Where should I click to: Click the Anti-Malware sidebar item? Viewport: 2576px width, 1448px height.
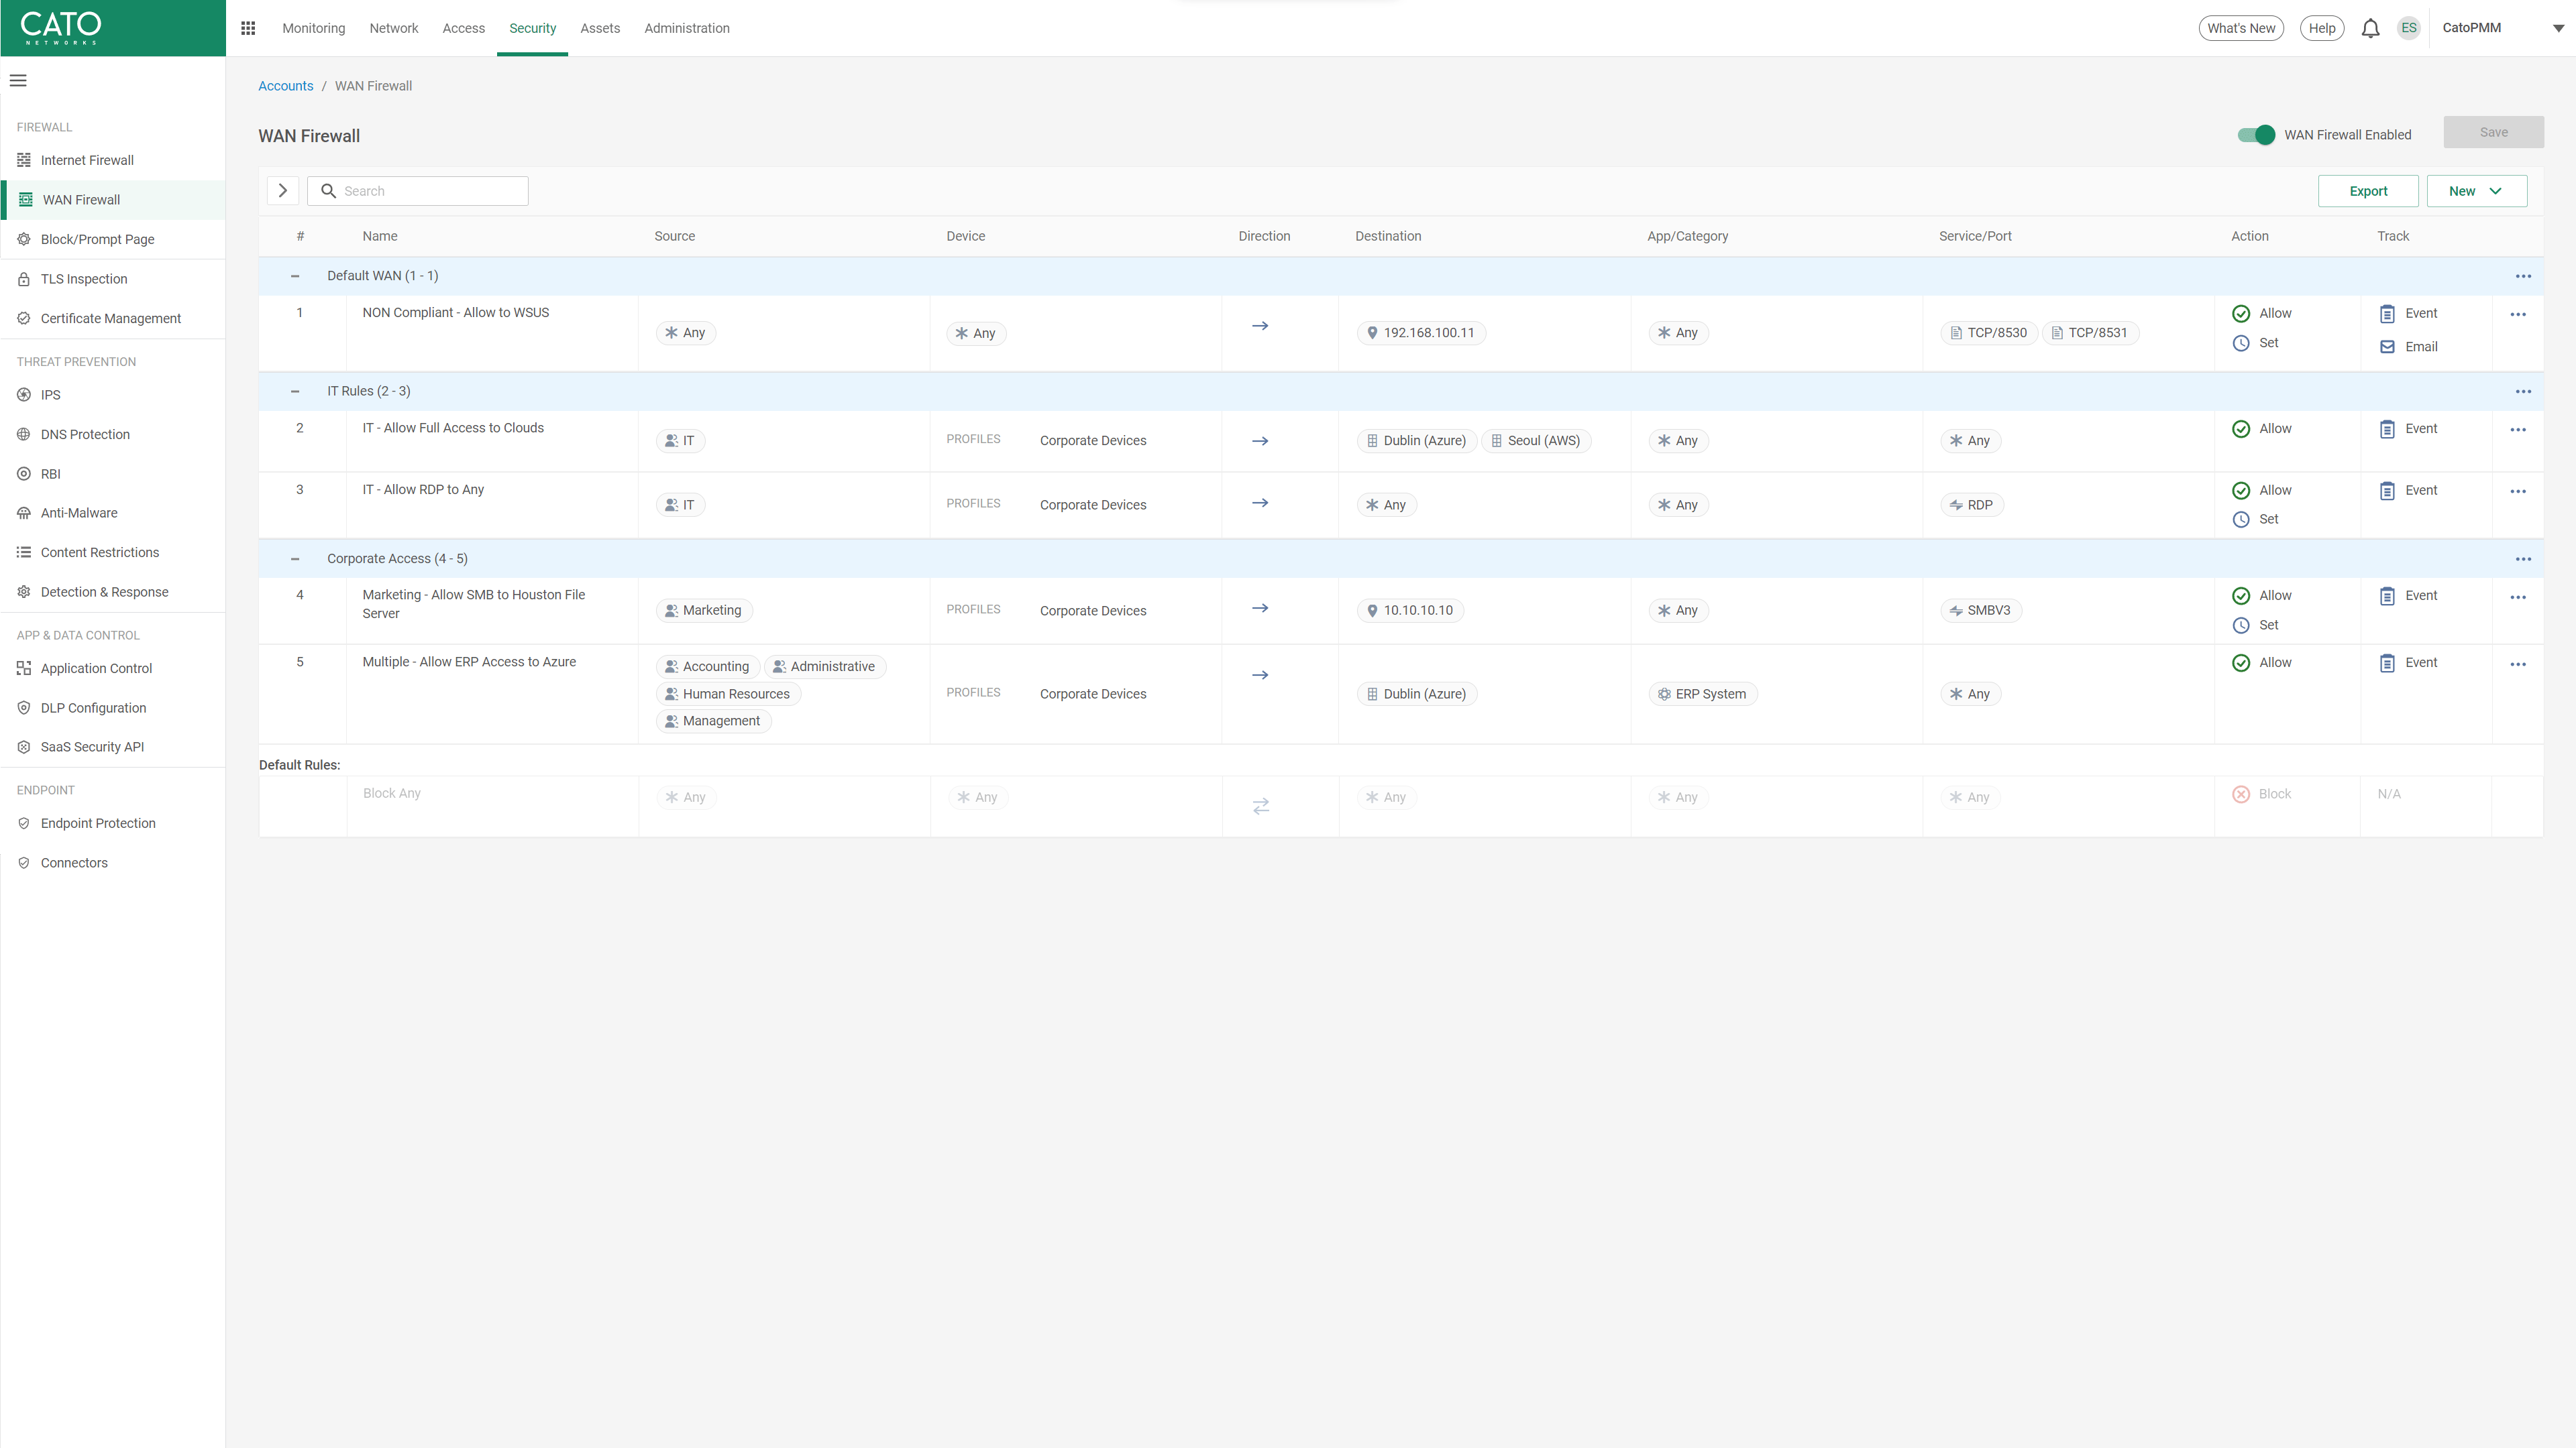(x=78, y=513)
